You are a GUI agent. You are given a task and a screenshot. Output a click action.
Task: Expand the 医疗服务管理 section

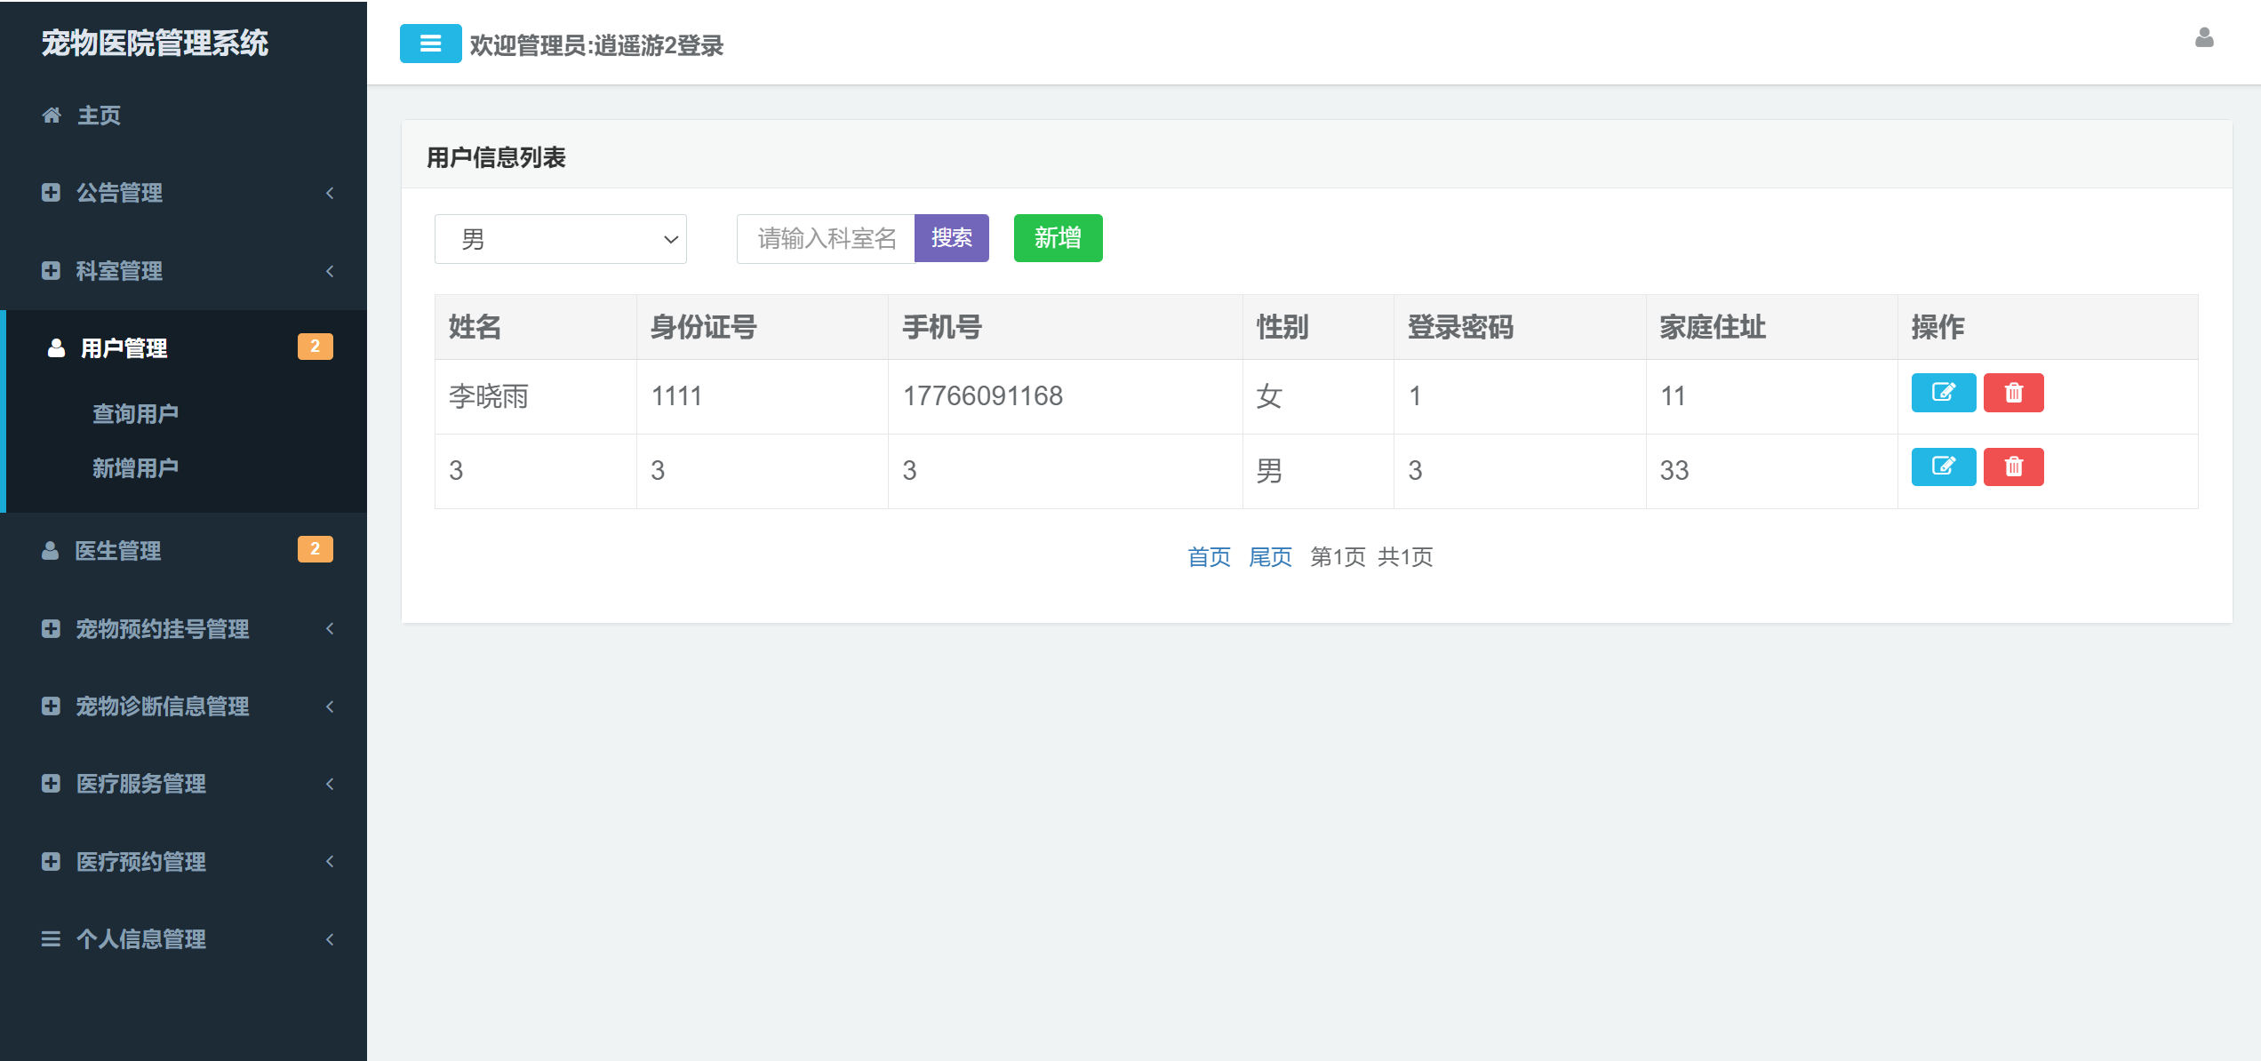(141, 784)
